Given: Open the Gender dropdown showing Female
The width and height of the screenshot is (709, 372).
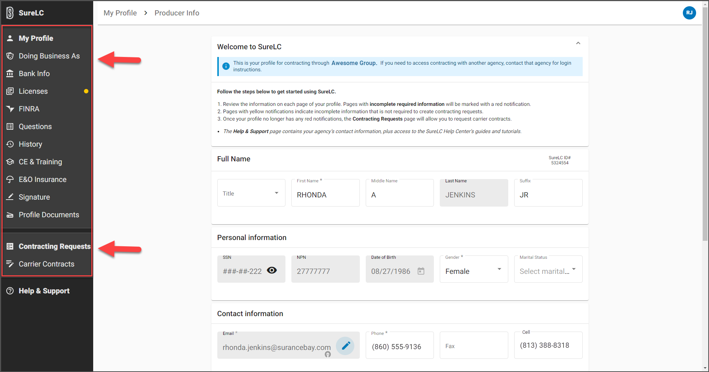Looking at the screenshot, I should click(x=474, y=269).
